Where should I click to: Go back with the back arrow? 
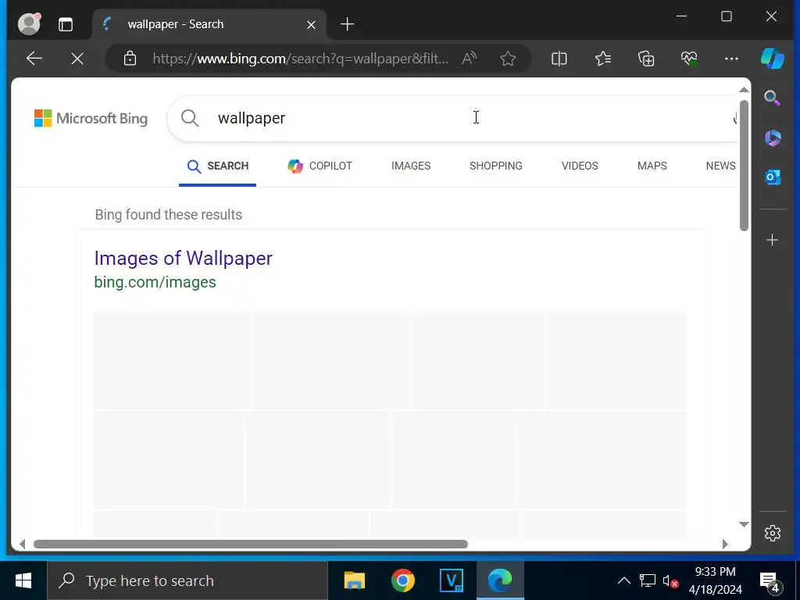(34, 59)
